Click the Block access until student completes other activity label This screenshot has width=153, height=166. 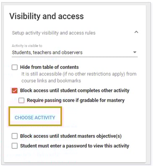point(75,91)
